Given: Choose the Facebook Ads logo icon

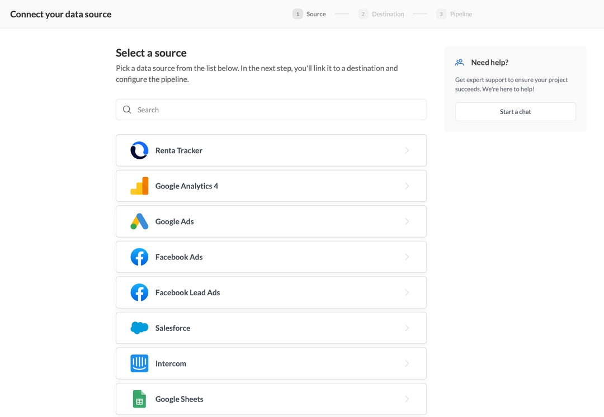Looking at the screenshot, I should [139, 257].
